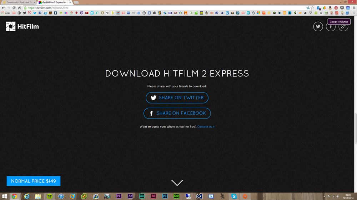Click the Amazon extension icon
The image size is (357, 200).
click(330, 8)
